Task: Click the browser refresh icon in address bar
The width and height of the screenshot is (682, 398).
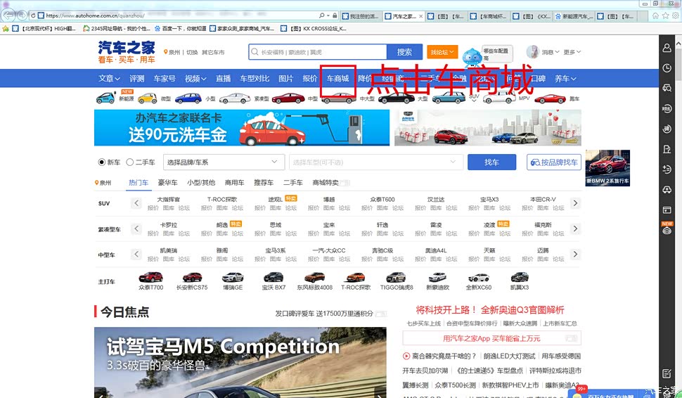Action: coord(32,15)
